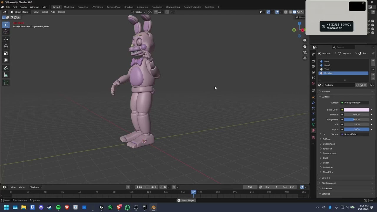377x212 pixels.
Task: Open the Playback dropdown in timeline
Action: (x=36, y=187)
